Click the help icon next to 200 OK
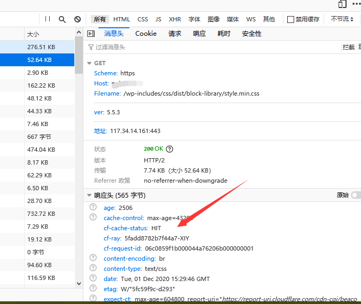The width and height of the screenshot is (361, 304). click(x=170, y=149)
